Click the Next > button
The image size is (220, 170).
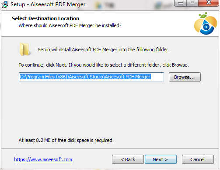coord(161,159)
